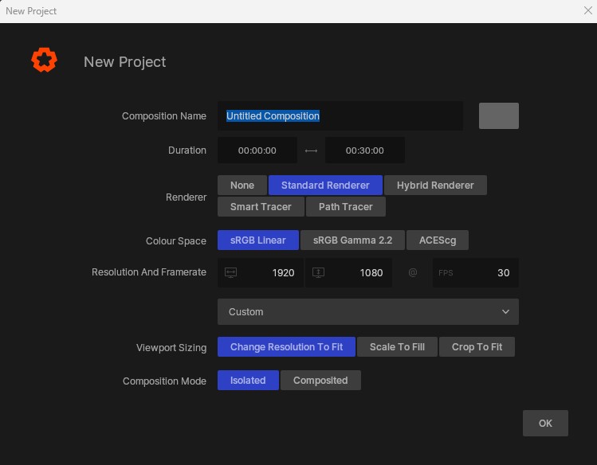Select Crop To Fit viewport sizing
This screenshot has width=597, height=465.
pyautogui.click(x=477, y=347)
